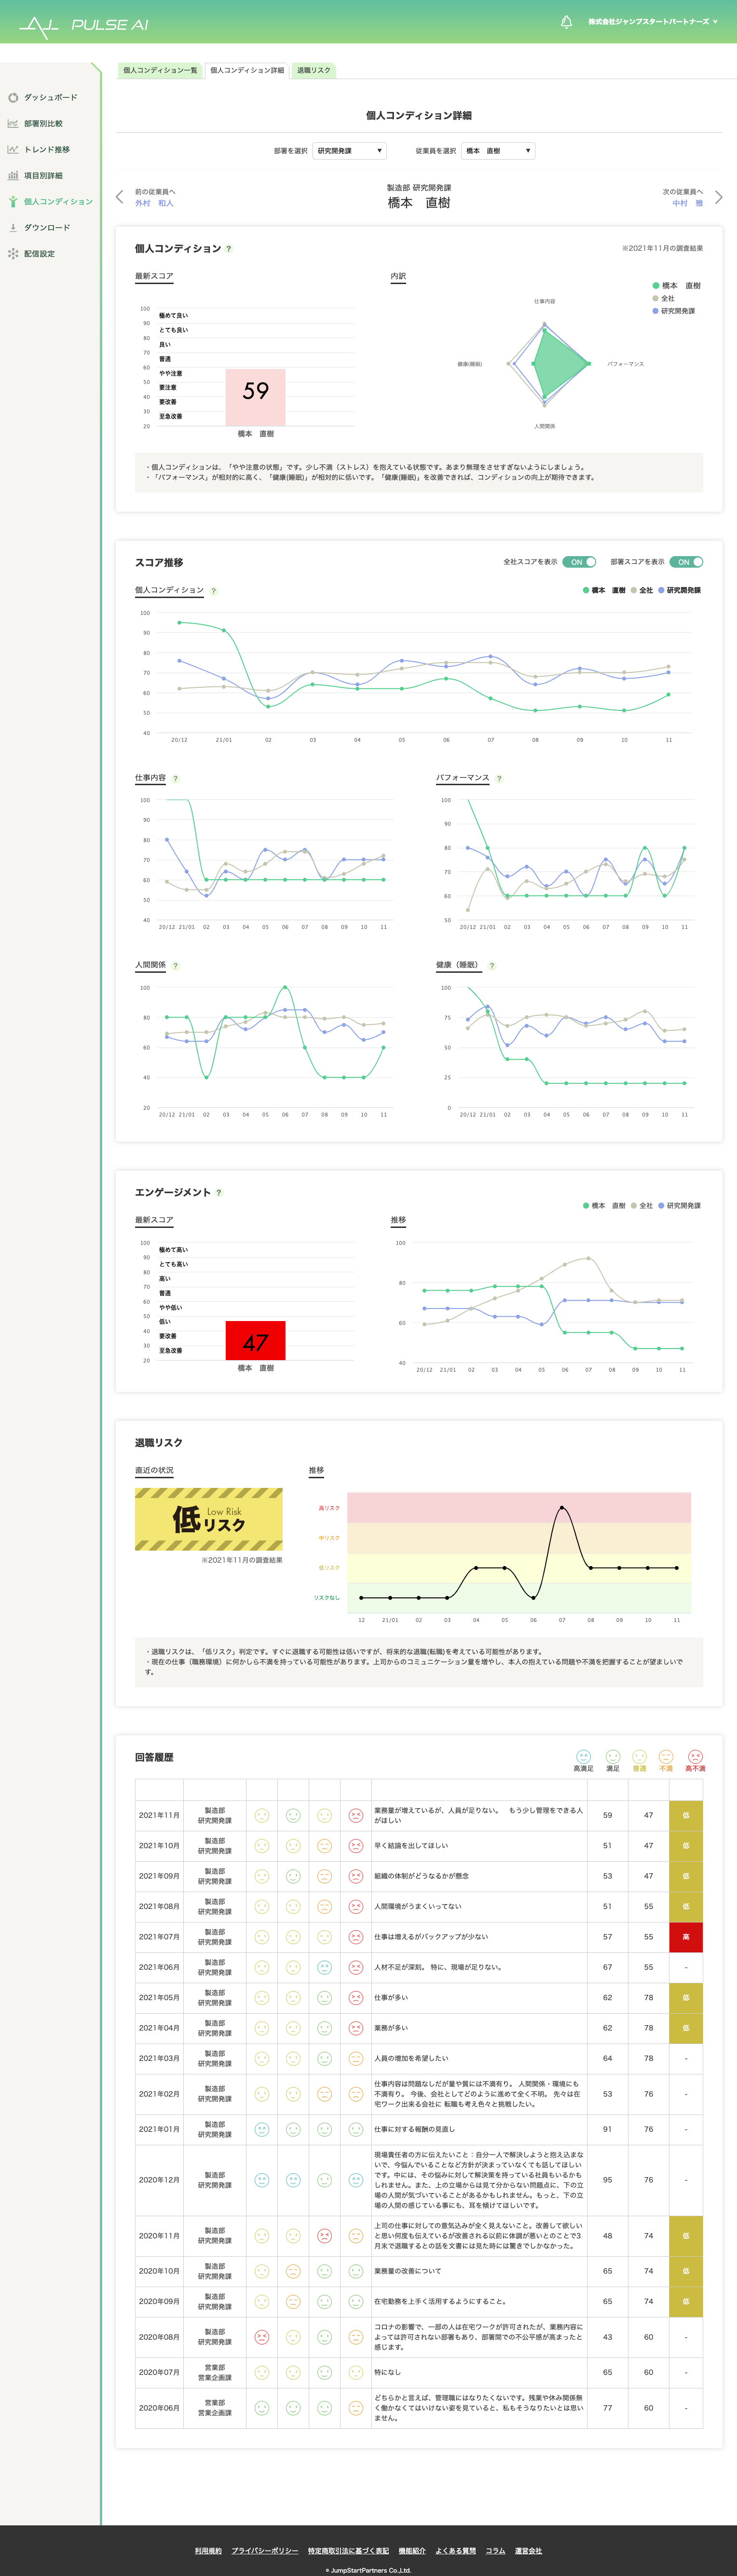Click previous employee name 外村 和人

[x=154, y=203]
